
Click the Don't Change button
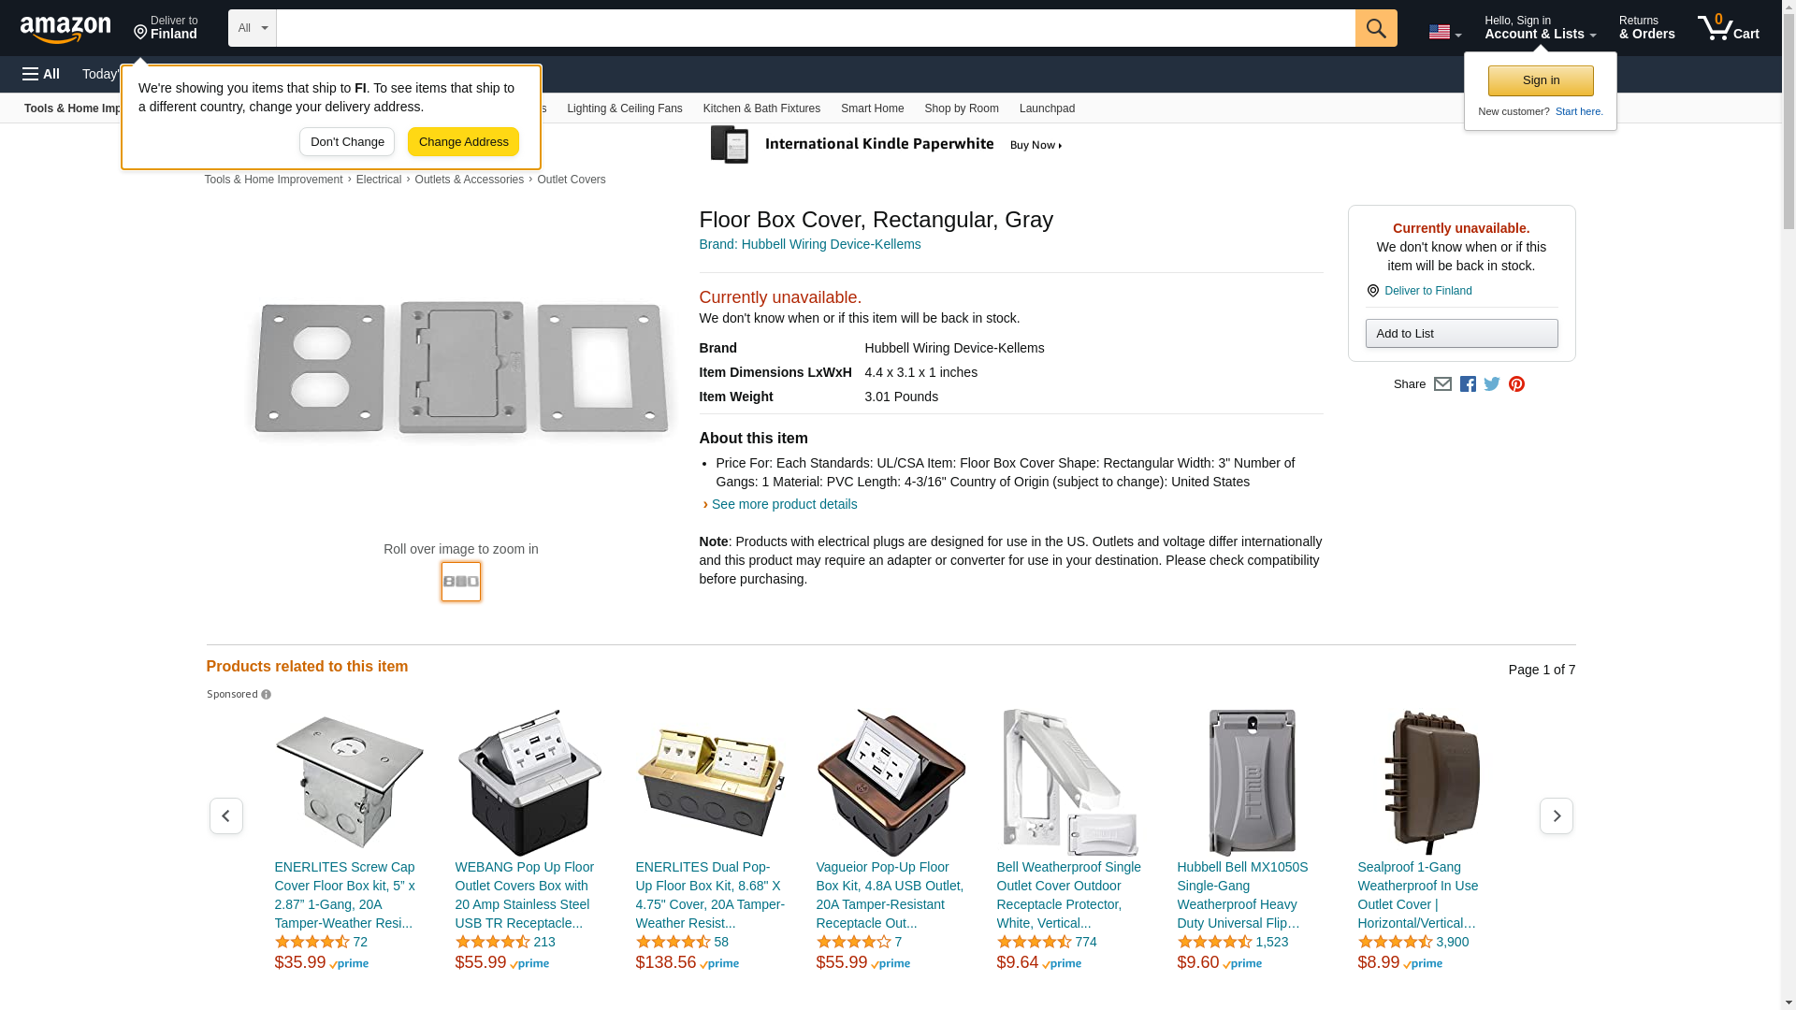(x=347, y=142)
